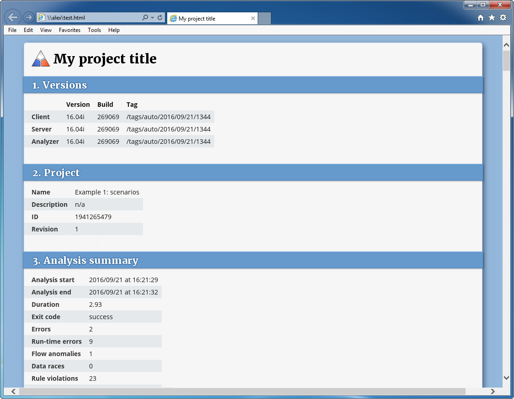Screen dimensions: 514x399
Task: Click the My project title heading
Action: pyautogui.click(x=105, y=59)
